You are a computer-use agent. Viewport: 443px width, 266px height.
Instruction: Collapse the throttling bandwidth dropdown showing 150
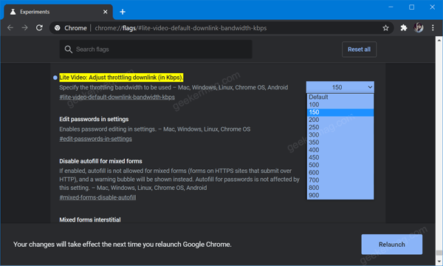340,87
